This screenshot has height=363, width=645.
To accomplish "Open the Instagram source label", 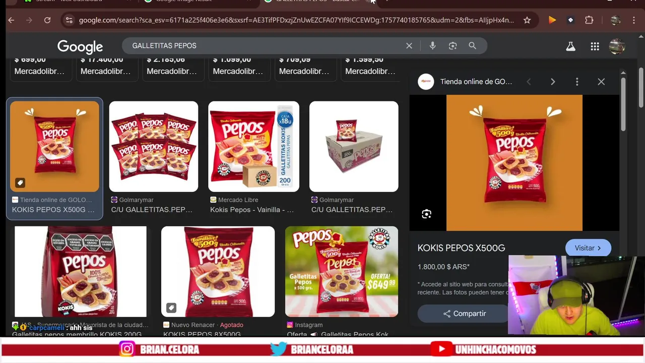I will click(304, 325).
